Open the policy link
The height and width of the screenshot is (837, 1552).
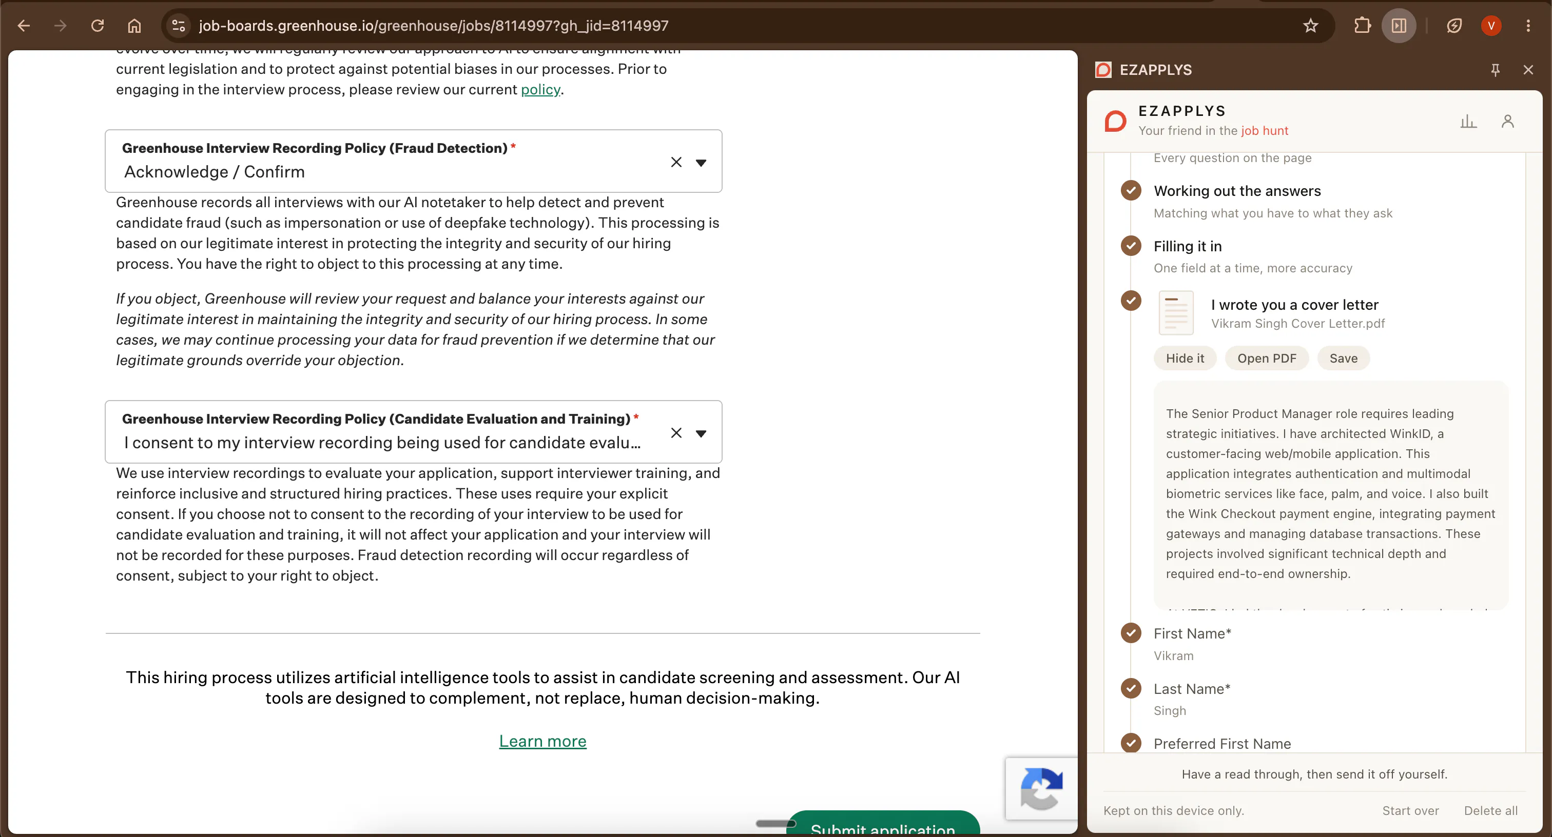540,90
